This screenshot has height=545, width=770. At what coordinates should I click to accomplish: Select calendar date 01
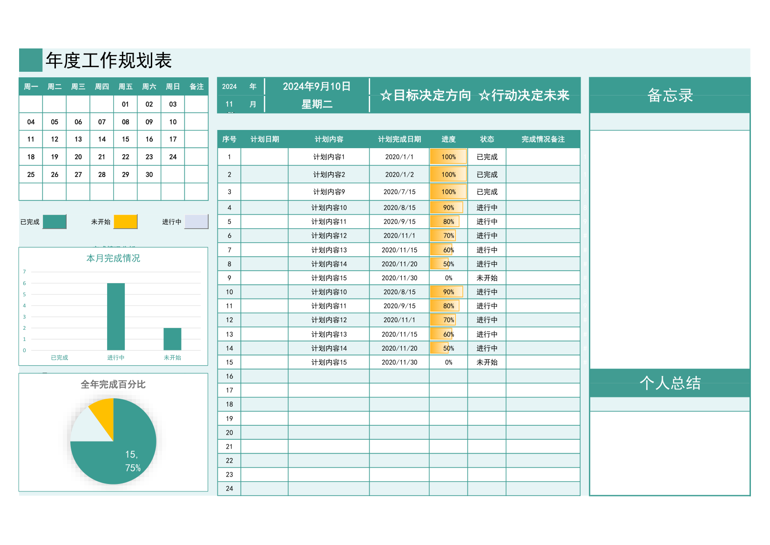pyautogui.click(x=126, y=104)
